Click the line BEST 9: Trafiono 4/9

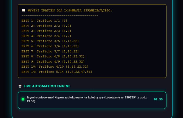tap(53, 62)
